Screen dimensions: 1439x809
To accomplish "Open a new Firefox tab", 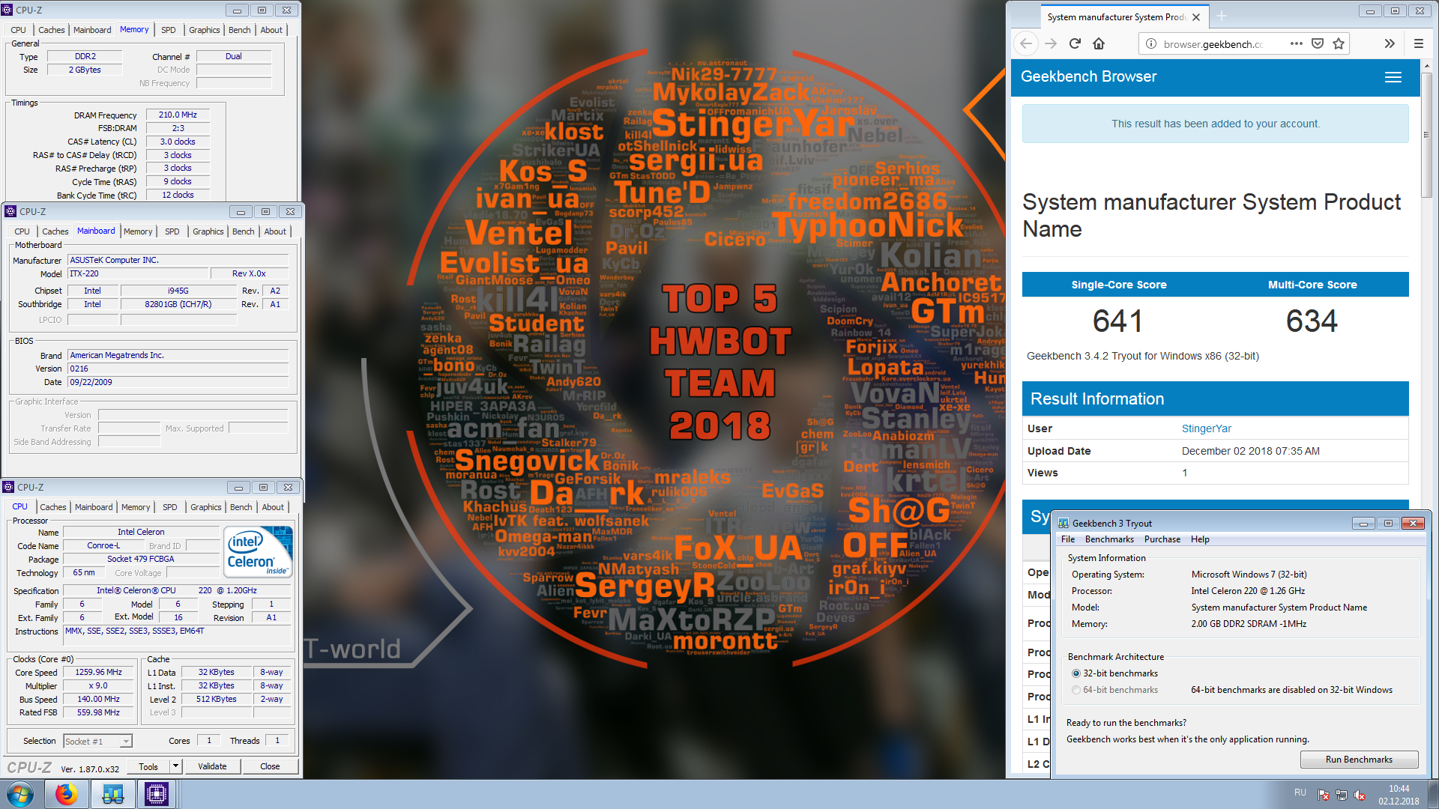I will tap(1222, 16).
